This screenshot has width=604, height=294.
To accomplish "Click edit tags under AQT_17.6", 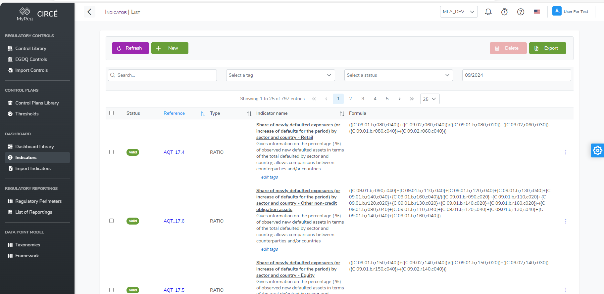I will (x=269, y=249).
